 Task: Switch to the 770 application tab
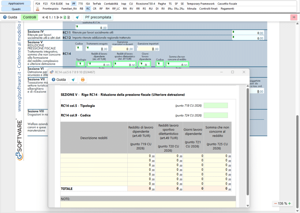click(x=81, y=4)
